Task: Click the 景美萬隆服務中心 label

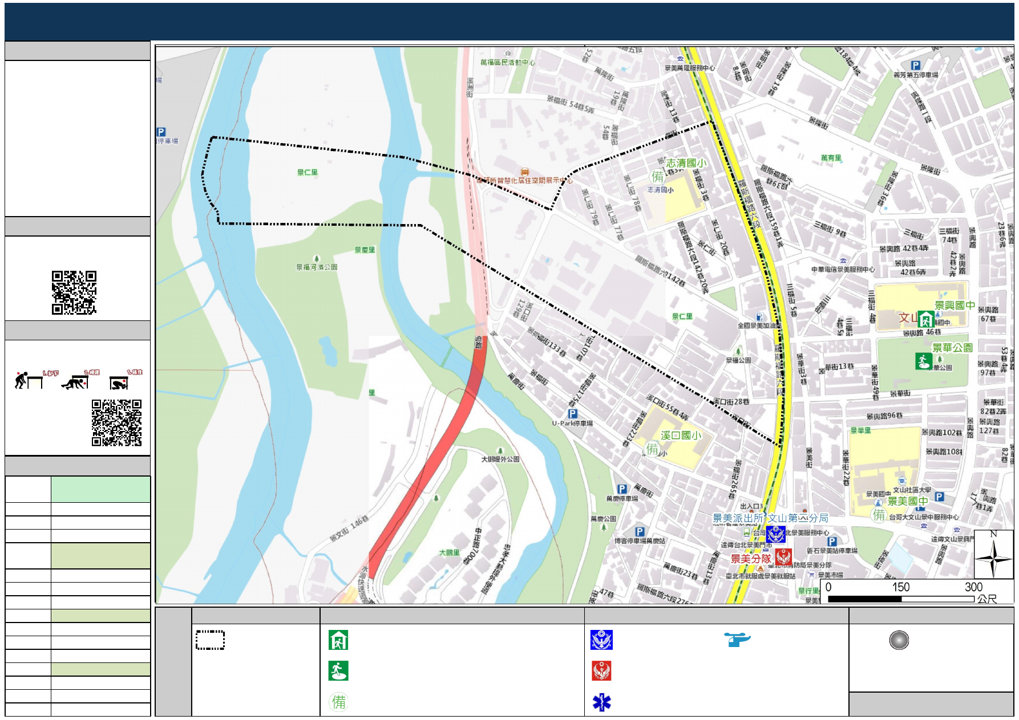Action: [x=689, y=68]
